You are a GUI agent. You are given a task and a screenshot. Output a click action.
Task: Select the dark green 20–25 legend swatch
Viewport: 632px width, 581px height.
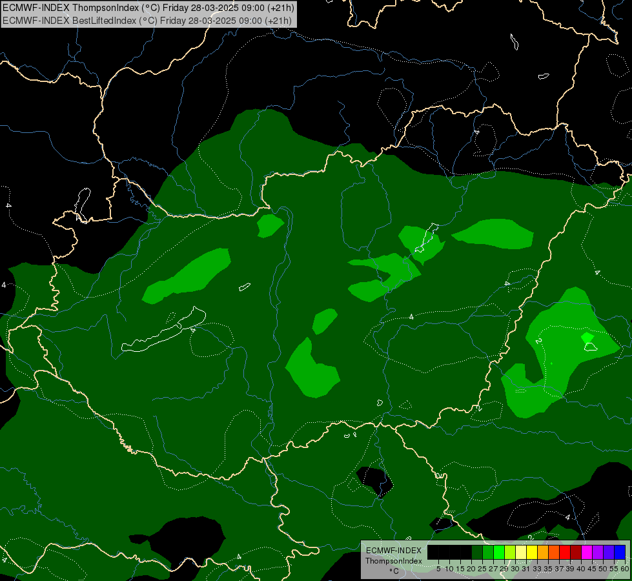click(477, 552)
